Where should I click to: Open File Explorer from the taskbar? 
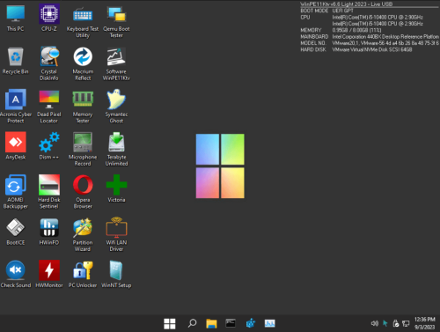[211, 323]
